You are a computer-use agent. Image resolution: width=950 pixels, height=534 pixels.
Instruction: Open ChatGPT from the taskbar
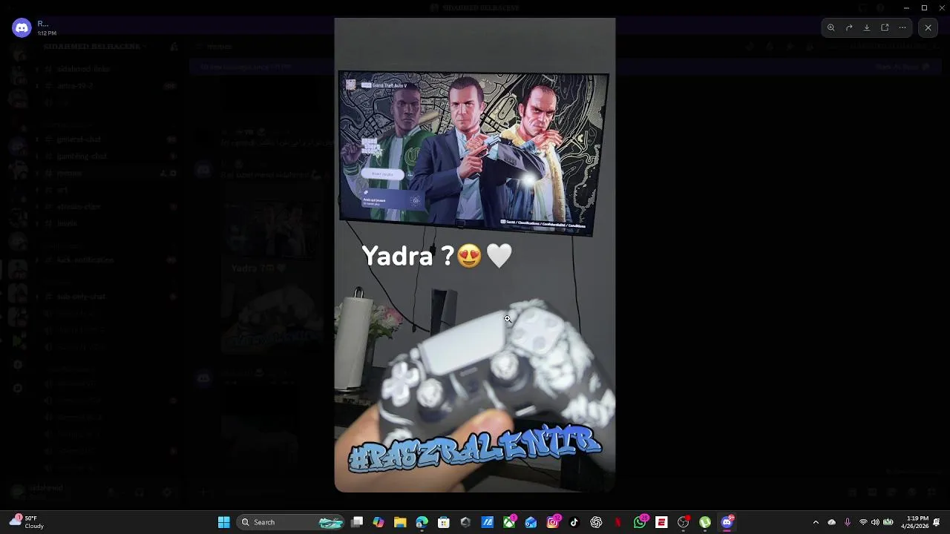[596, 522]
